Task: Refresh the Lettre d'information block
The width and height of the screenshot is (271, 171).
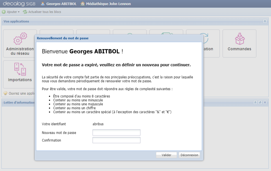Action: (260, 102)
